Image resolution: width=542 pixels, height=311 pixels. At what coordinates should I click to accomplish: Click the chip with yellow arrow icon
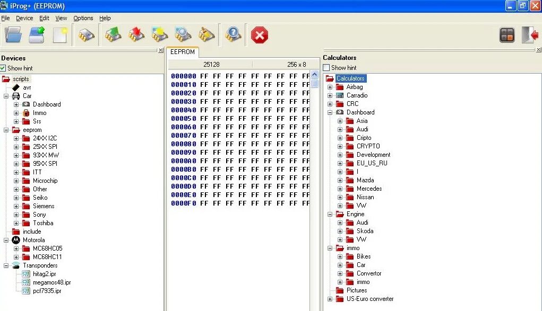pos(159,35)
